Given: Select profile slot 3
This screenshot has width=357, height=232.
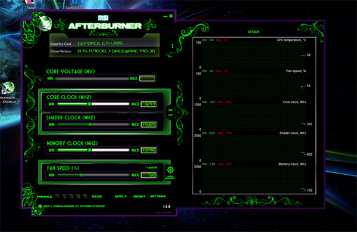Looking at the screenshot, I should tap(71, 196).
